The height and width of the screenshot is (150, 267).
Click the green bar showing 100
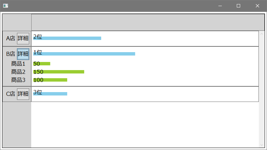[50, 80]
